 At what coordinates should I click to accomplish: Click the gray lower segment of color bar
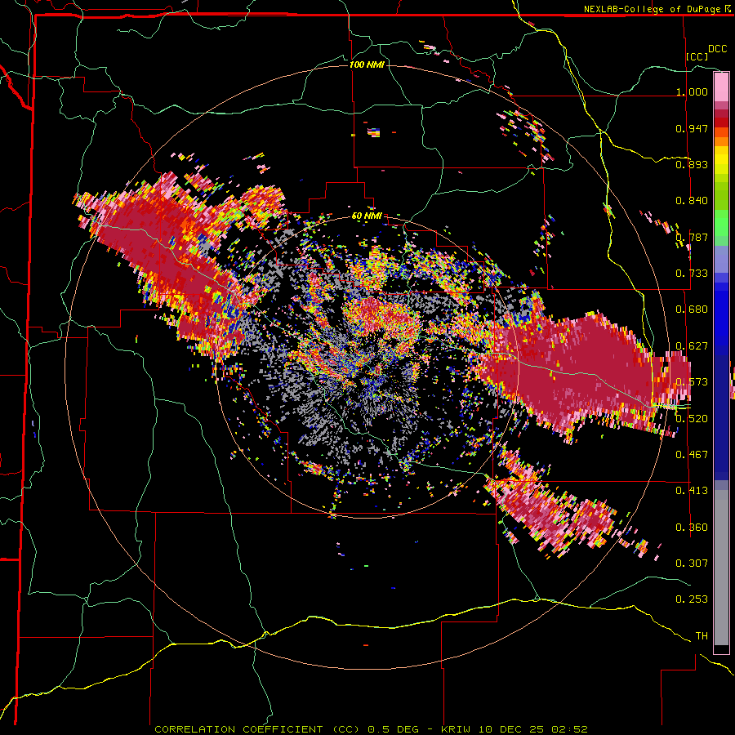721,568
